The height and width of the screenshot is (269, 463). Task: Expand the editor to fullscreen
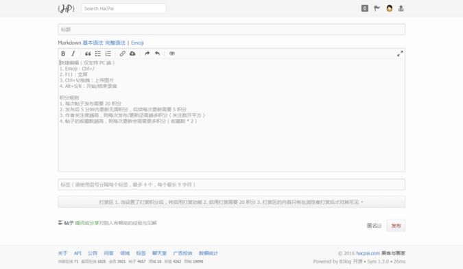click(x=400, y=54)
